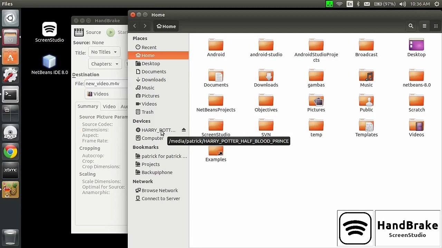Image resolution: width=442 pixels, height=248 pixels.
Task: Click HandBrake Start play icon
Action: (110, 32)
